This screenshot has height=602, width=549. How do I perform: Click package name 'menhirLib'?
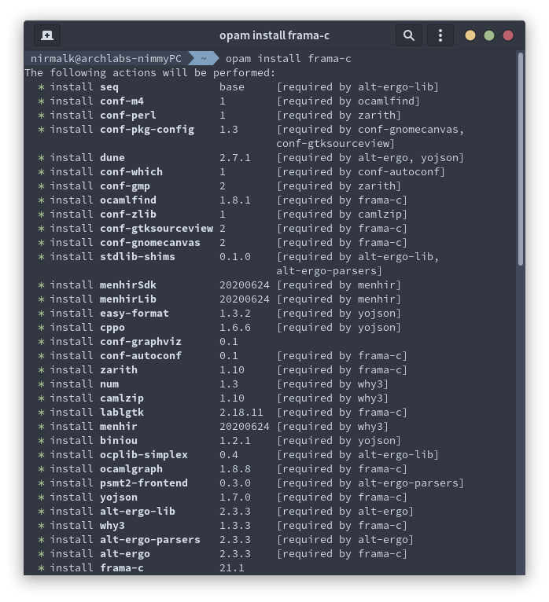[x=128, y=299]
